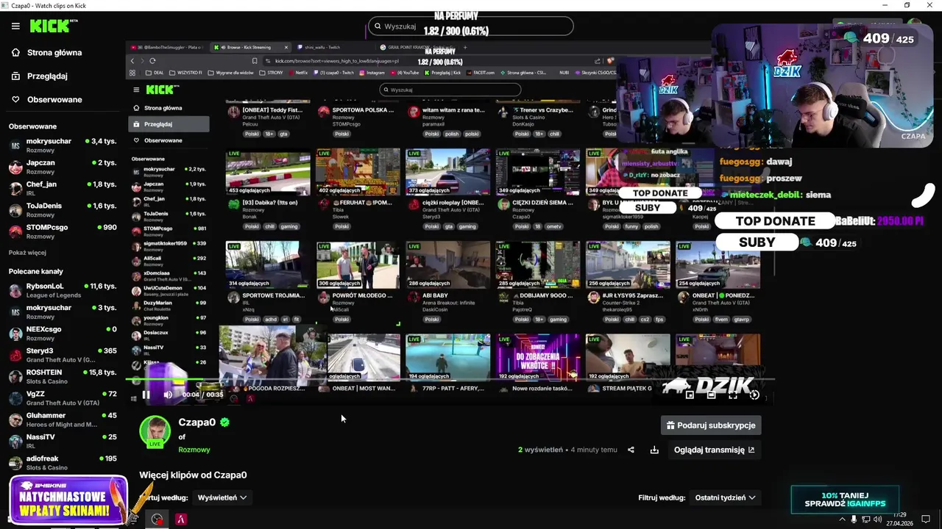Click the Wyszukaj search field
This screenshot has width=942, height=529.
pyautogui.click(x=470, y=26)
